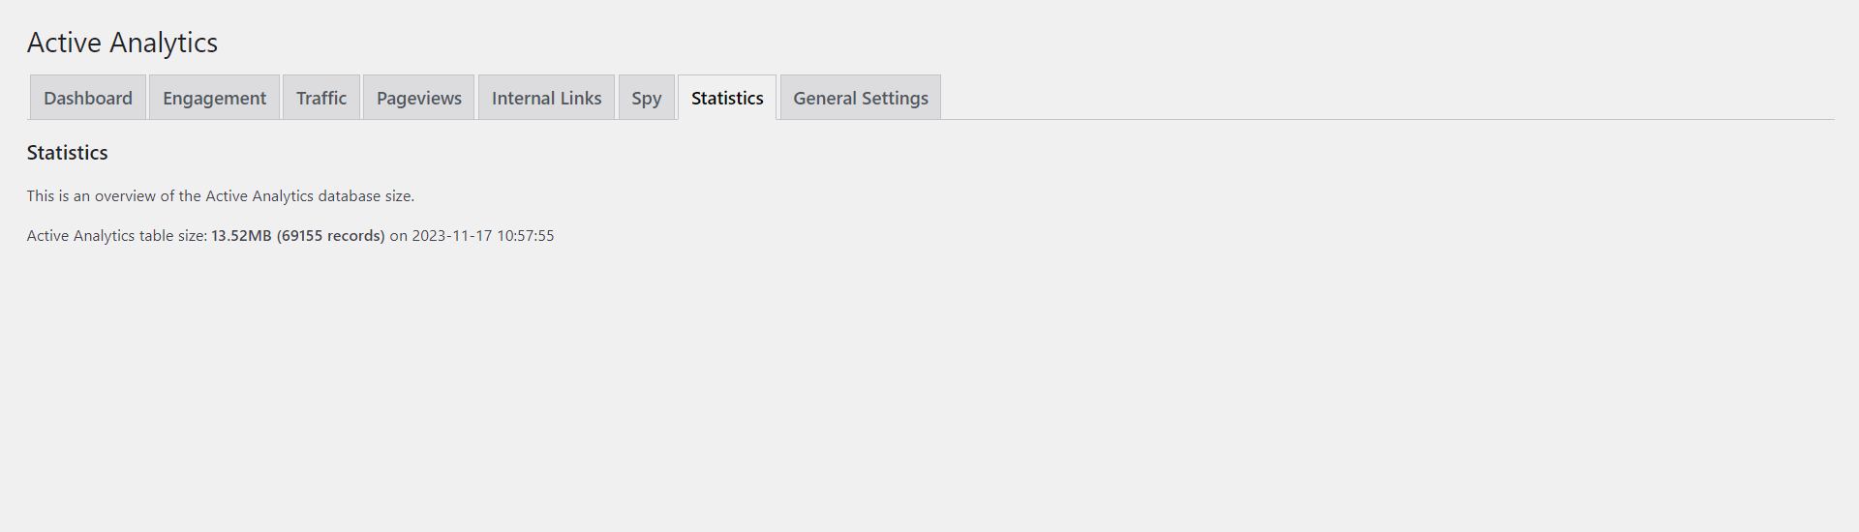Viewport: 1859px width, 532px height.
Task: Open the General Settings tab
Action: point(860,98)
